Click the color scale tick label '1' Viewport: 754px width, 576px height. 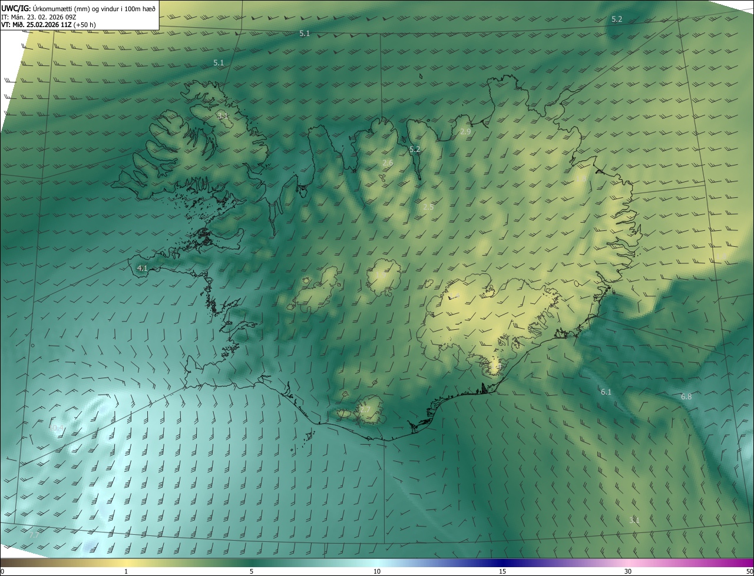tap(126, 571)
